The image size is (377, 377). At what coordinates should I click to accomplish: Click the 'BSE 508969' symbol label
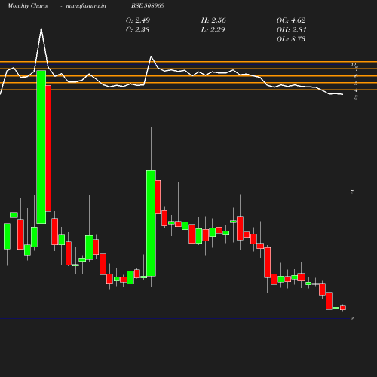pyautogui.click(x=148, y=5)
